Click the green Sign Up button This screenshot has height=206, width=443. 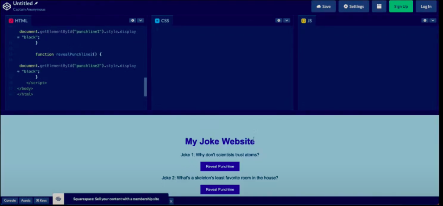click(x=401, y=6)
